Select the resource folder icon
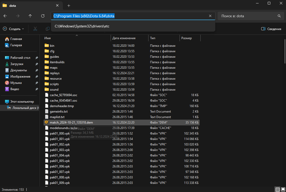This screenshot has height=192, width=286. point(47,78)
